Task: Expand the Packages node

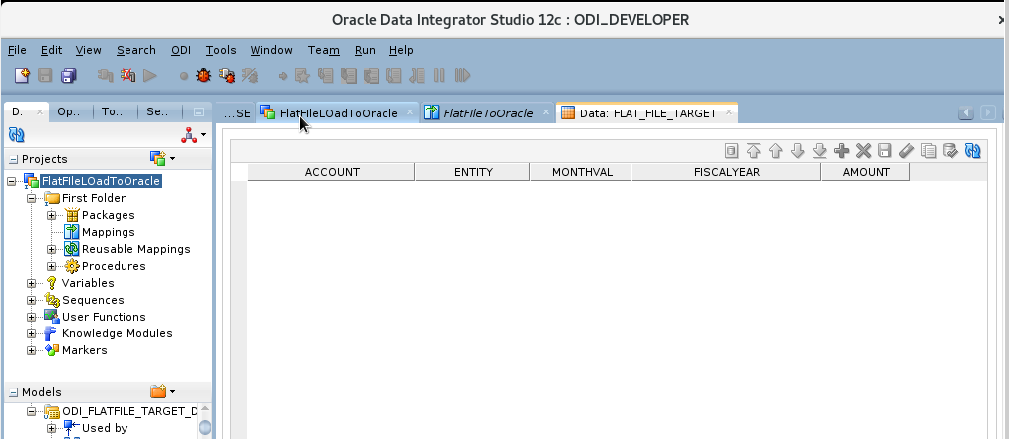Action: coord(52,215)
